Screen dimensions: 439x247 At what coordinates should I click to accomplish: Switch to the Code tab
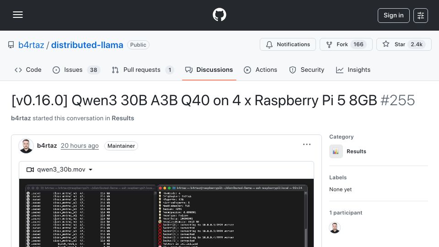pyautogui.click(x=28, y=70)
